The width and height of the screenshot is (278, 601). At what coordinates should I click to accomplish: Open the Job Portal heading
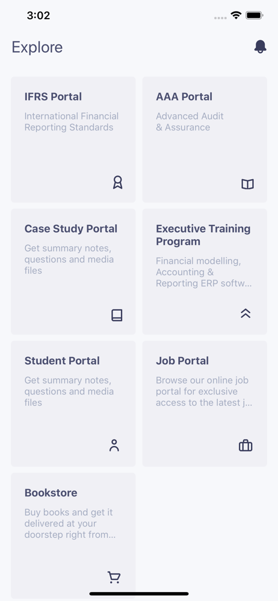coord(182,361)
